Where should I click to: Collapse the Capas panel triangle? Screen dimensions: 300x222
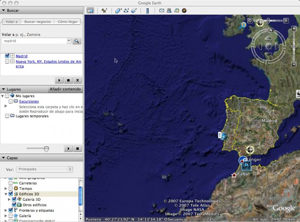3,158
